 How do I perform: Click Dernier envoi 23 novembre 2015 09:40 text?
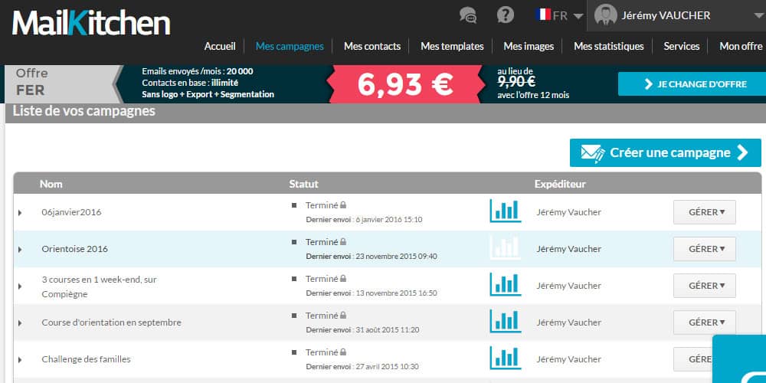(372, 257)
